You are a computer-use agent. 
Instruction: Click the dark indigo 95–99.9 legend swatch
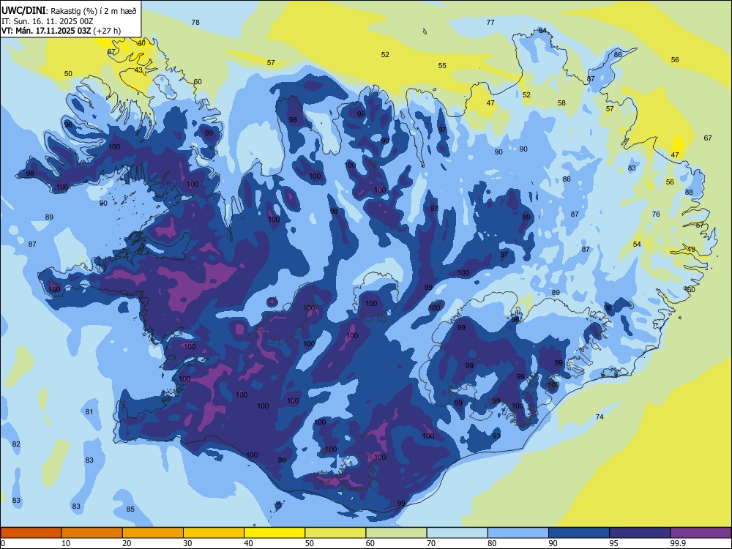[640, 533]
